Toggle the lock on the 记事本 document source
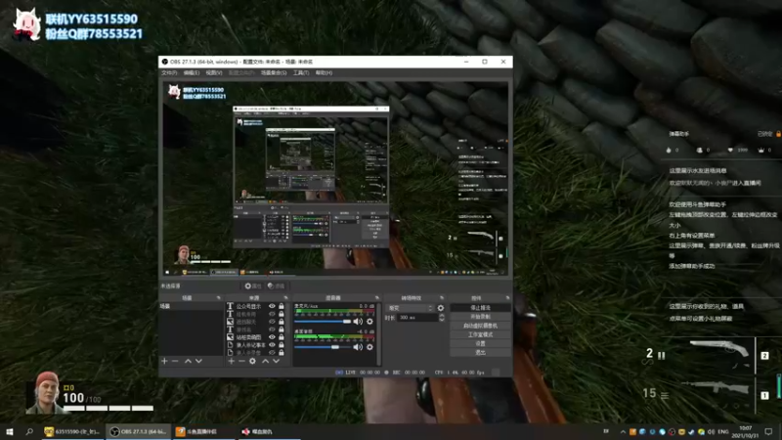782x440 pixels. click(282, 345)
